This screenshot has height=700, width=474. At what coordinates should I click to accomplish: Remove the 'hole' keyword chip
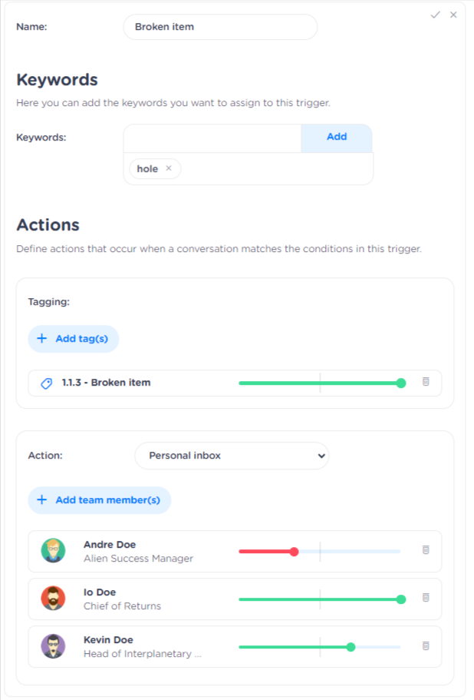point(169,168)
